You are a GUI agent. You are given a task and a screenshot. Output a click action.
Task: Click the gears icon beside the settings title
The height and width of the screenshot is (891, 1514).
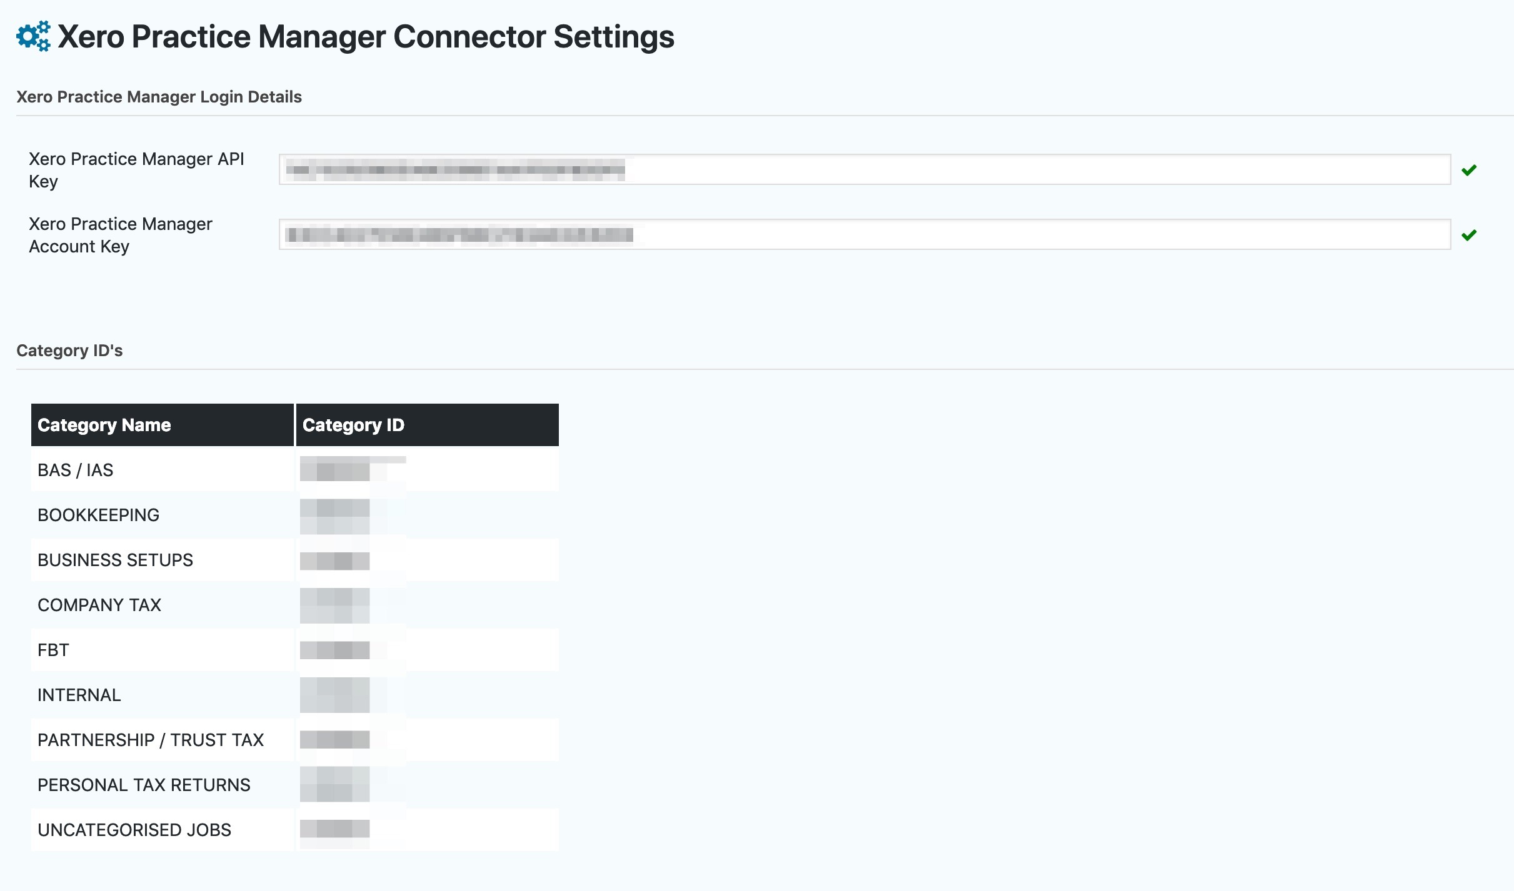[33, 36]
